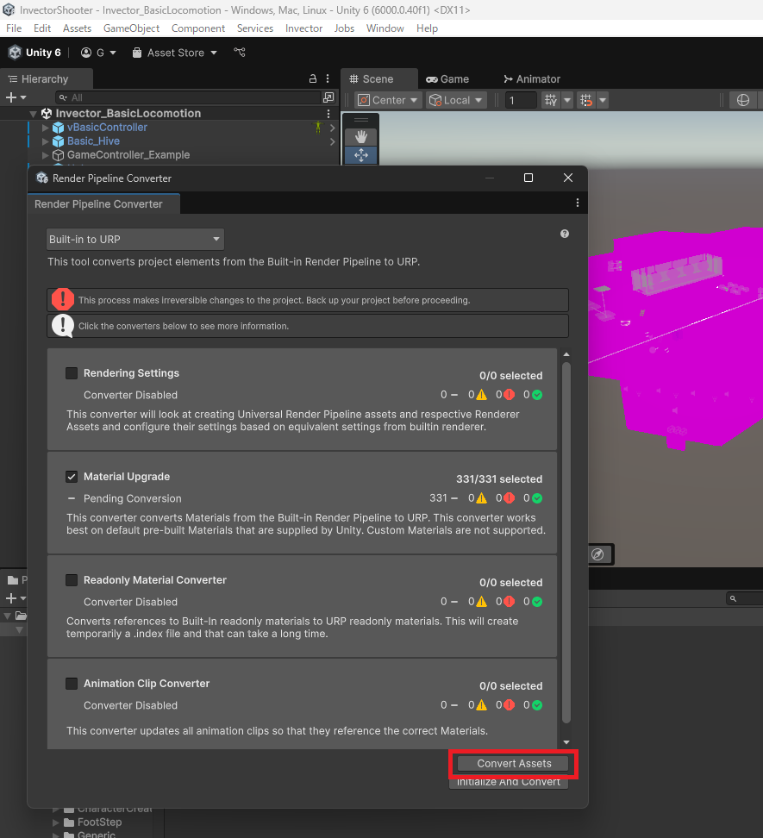Uncheck the Material Upgrade checkbox

[72, 477]
